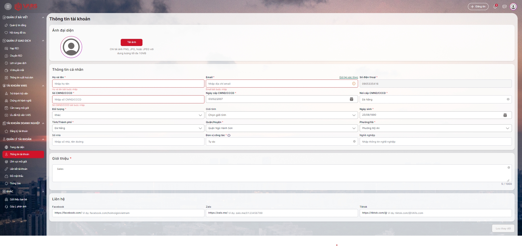
Task: Clear the Nơi cấp CMND/CCCD field
Action: pyautogui.click(x=508, y=99)
